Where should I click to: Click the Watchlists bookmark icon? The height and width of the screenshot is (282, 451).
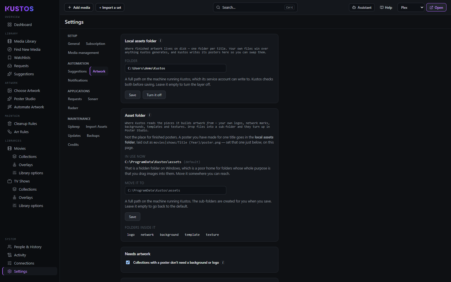pos(10,58)
